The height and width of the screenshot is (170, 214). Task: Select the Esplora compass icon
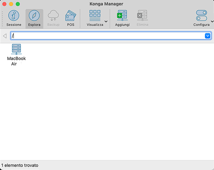click(x=34, y=16)
